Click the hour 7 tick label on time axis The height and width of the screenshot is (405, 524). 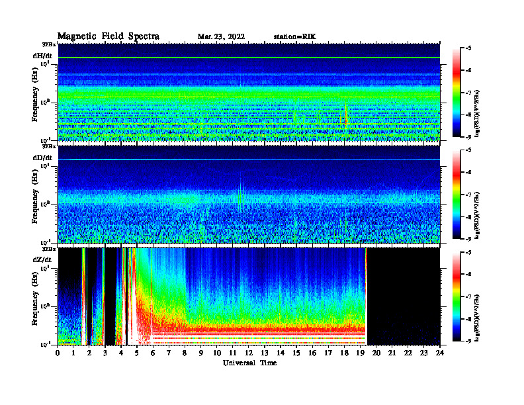(169, 353)
